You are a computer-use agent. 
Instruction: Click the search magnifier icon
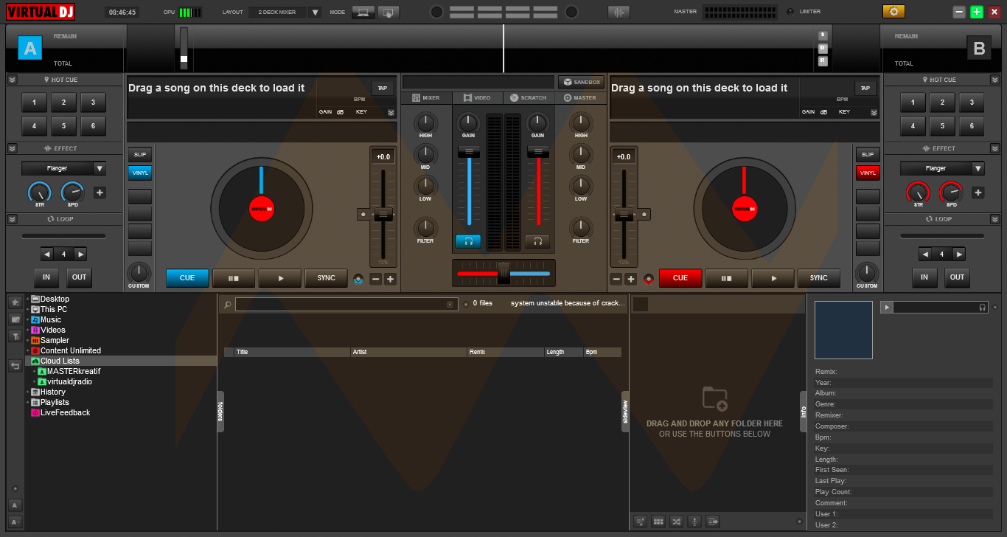228,304
